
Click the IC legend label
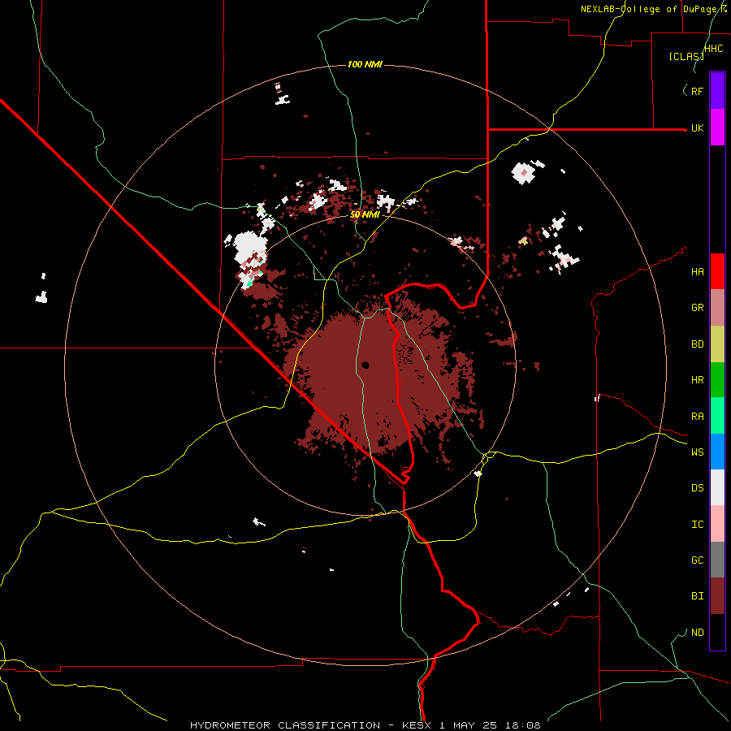pos(697,525)
